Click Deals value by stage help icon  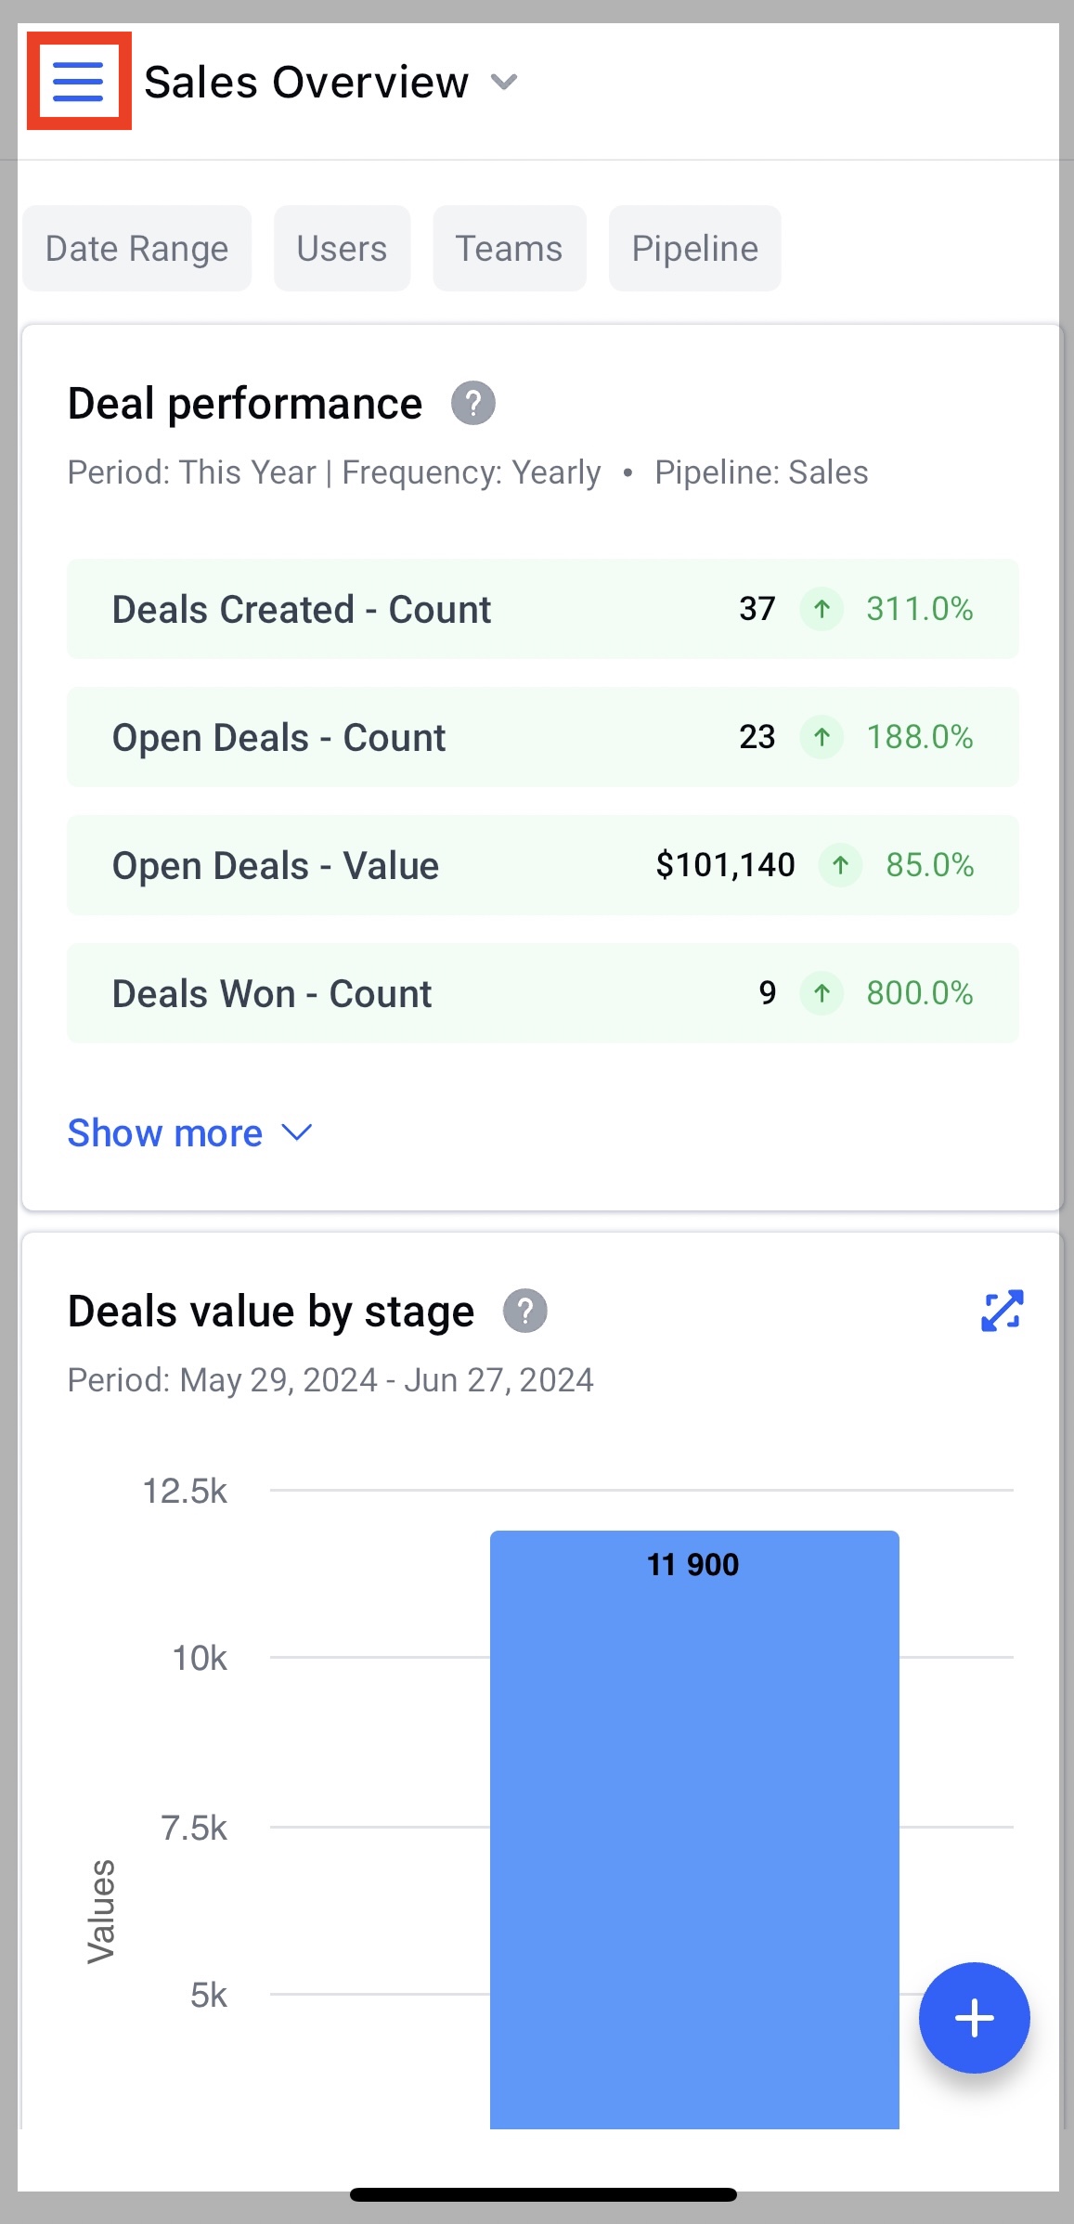tap(525, 1312)
